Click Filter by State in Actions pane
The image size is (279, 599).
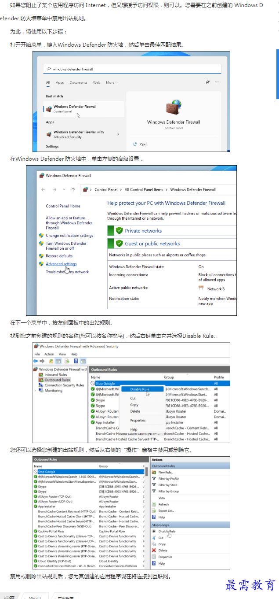168,485
